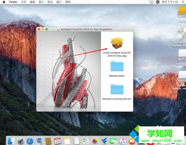Open the Network Licensing Servers folder
The width and height of the screenshot is (186, 145).
(x=117, y=89)
